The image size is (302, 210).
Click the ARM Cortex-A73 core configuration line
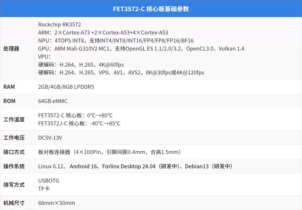pyautogui.click(x=103, y=33)
